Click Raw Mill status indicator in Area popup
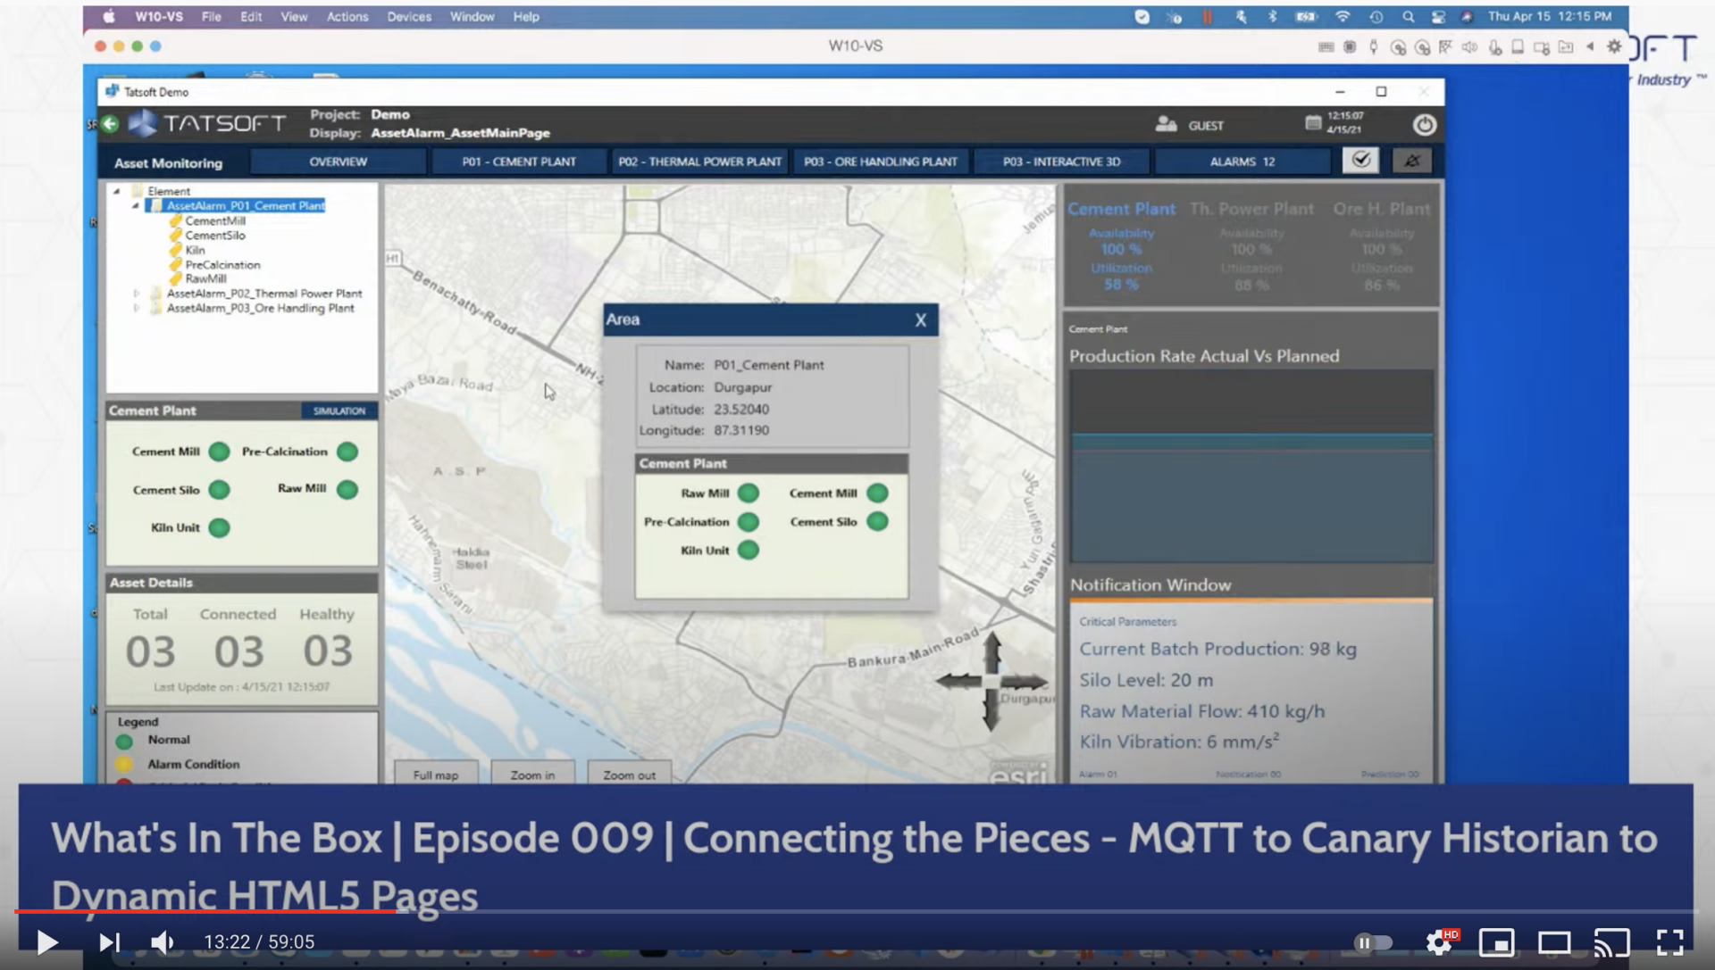This screenshot has height=970, width=1715. tap(749, 493)
